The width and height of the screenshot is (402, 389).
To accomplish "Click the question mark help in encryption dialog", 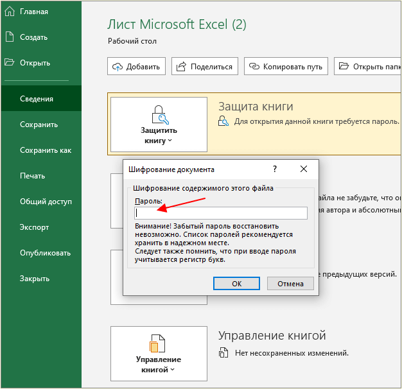I will click(275, 169).
